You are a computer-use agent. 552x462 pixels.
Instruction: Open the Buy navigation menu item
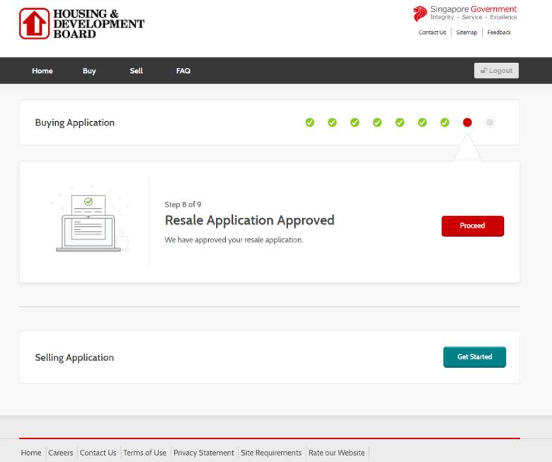click(x=89, y=71)
